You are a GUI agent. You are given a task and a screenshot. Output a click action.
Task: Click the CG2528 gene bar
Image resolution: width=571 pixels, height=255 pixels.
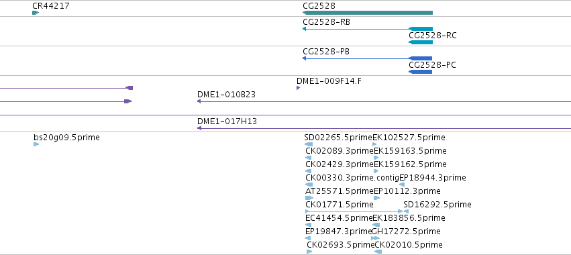368,13
